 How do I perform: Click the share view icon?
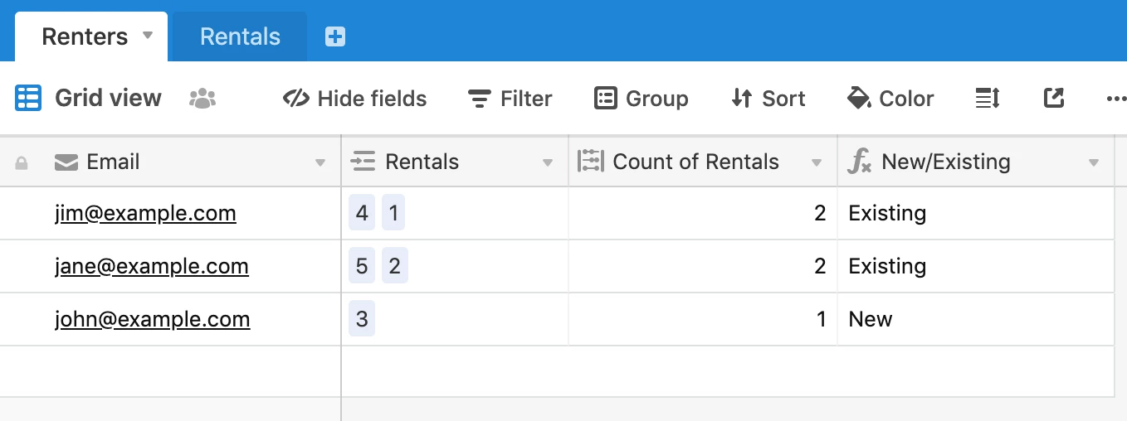pyautogui.click(x=1053, y=98)
